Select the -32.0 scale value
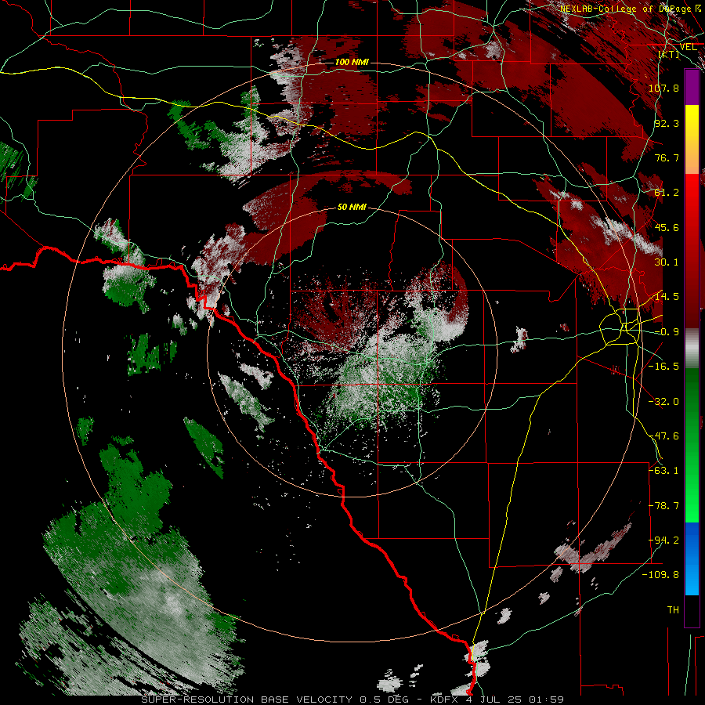Image resolution: width=705 pixels, height=705 pixels. (x=663, y=402)
